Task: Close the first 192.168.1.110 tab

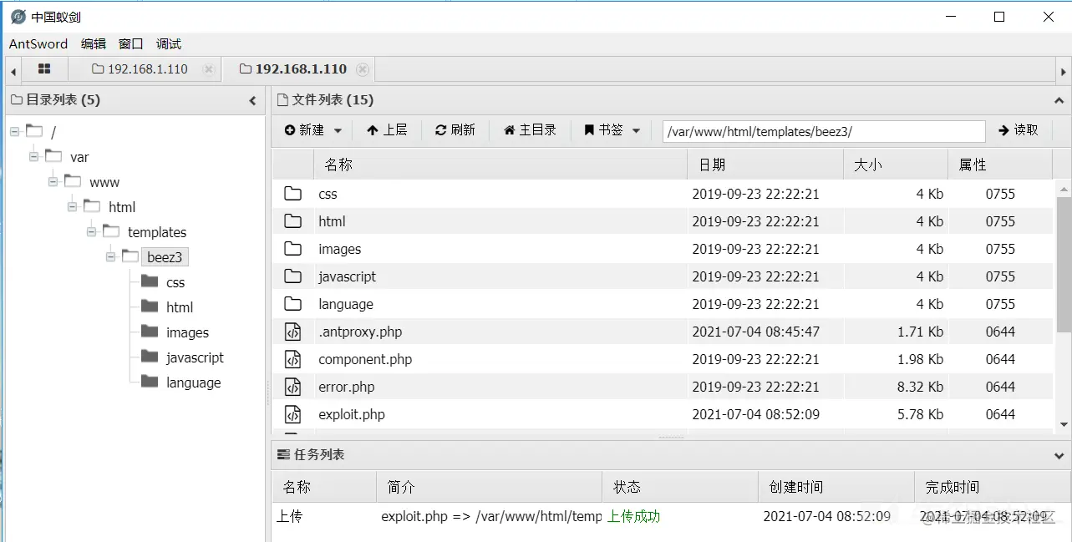Action: (208, 69)
